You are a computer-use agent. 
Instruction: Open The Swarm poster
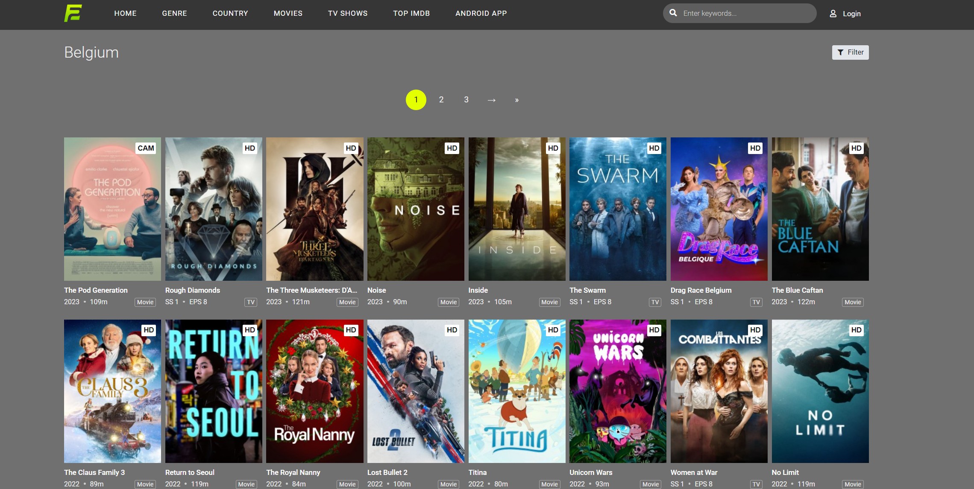(618, 209)
